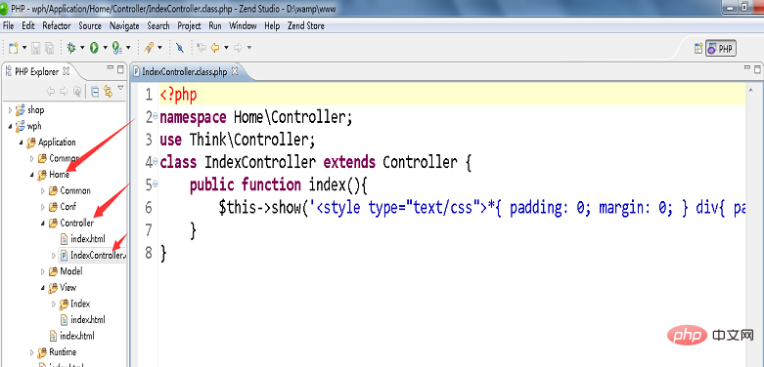The image size is (764, 367).
Task: Open the PHP perspective button
Action: (x=721, y=48)
